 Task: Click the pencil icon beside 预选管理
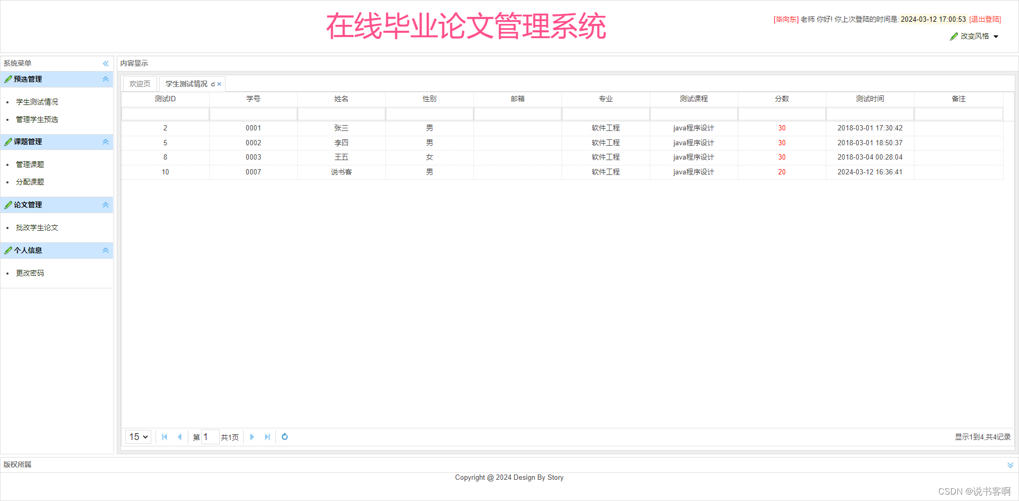click(8, 79)
